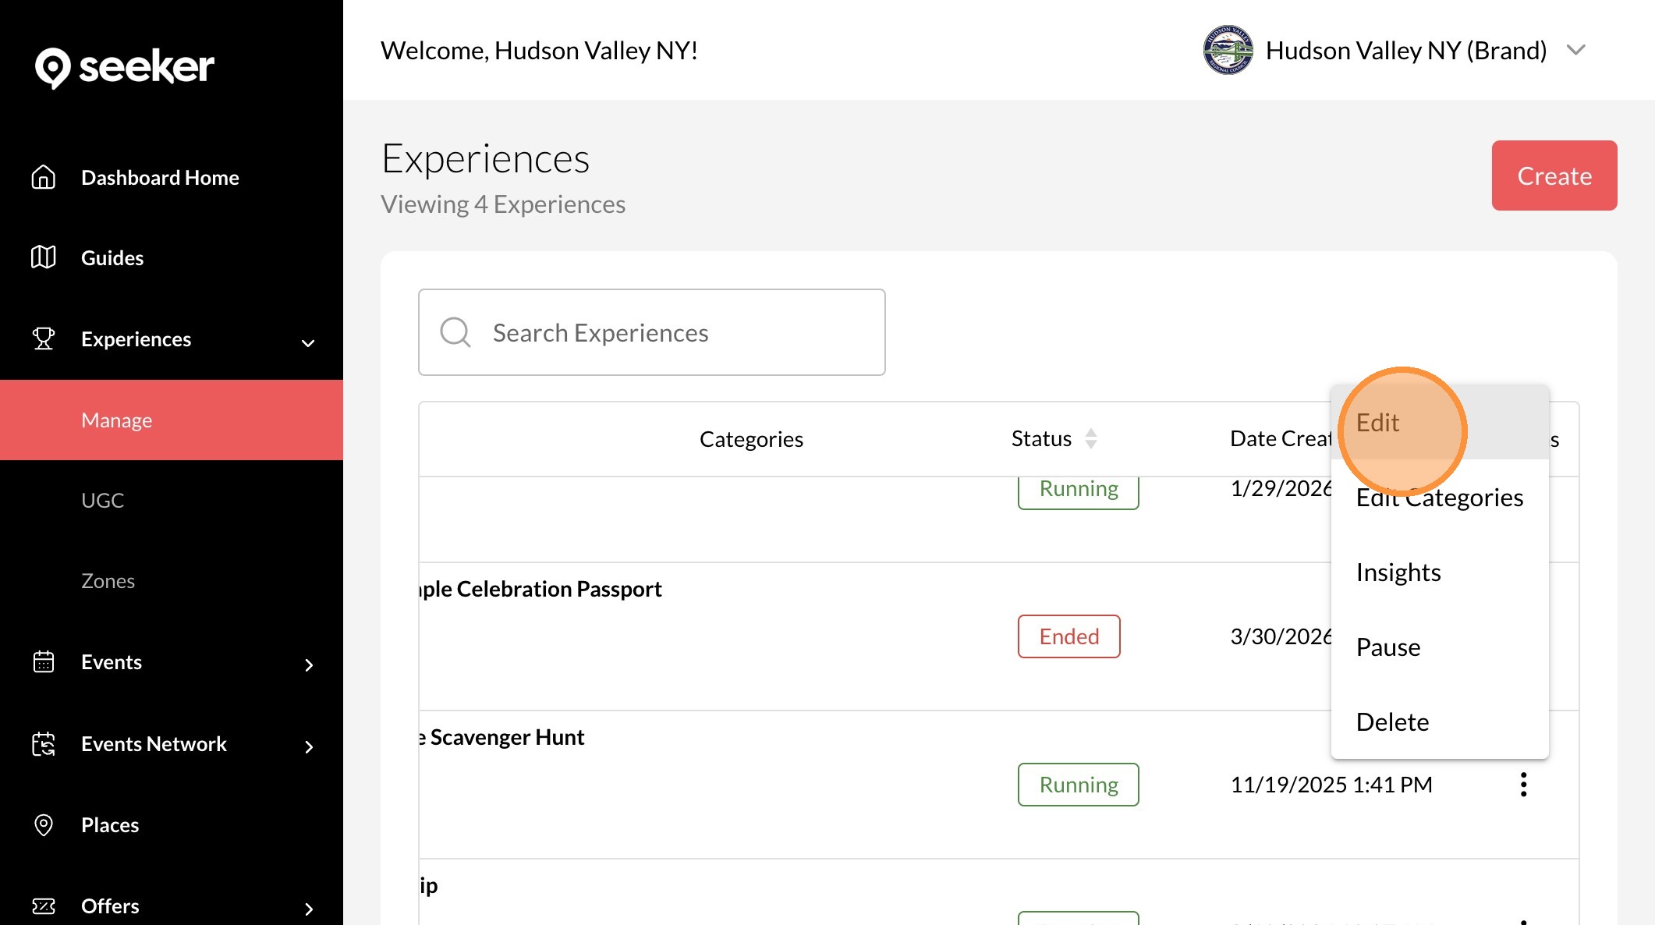
Task: Open UGC under Experiences
Action: coord(103,500)
